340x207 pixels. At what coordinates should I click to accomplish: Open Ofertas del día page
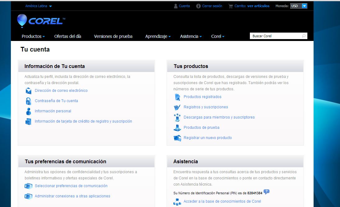point(68,36)
